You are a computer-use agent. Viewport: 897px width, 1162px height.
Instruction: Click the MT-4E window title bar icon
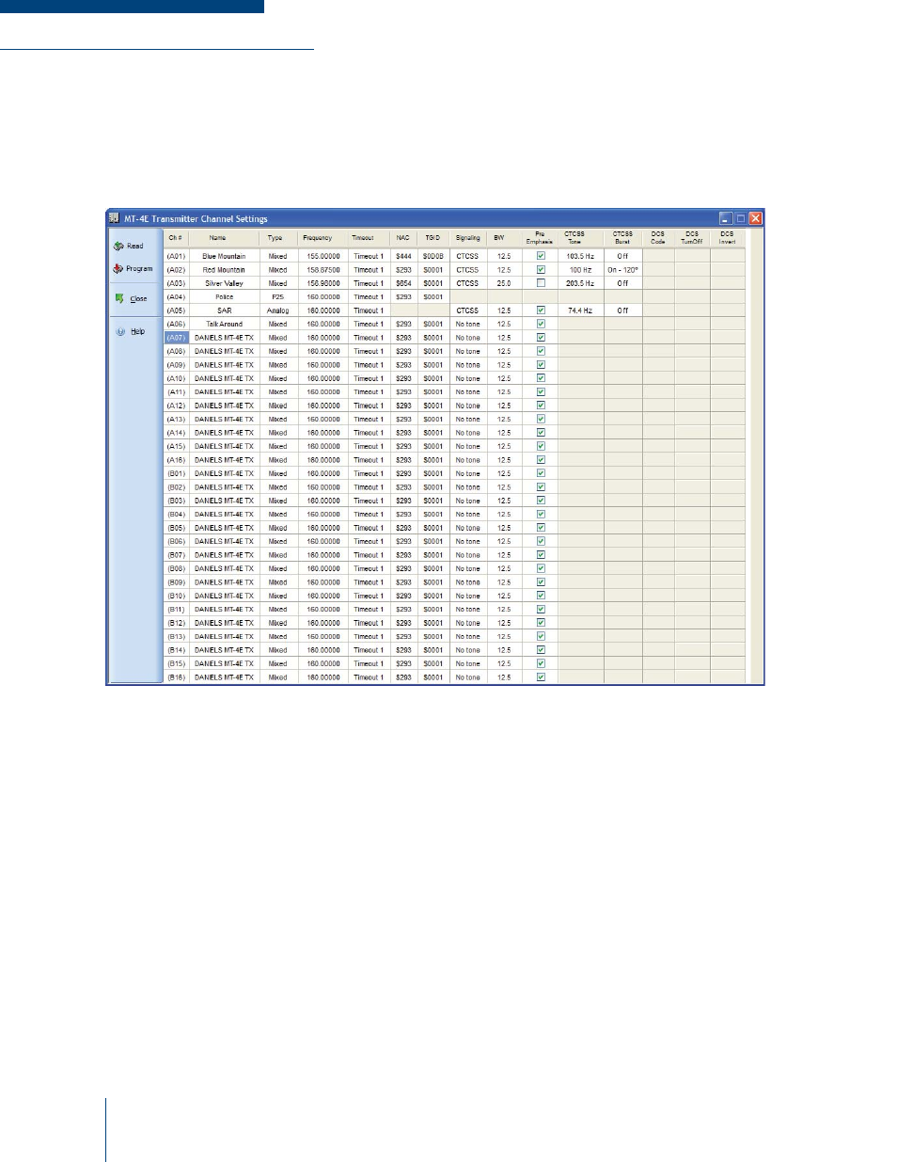point(115,218)
